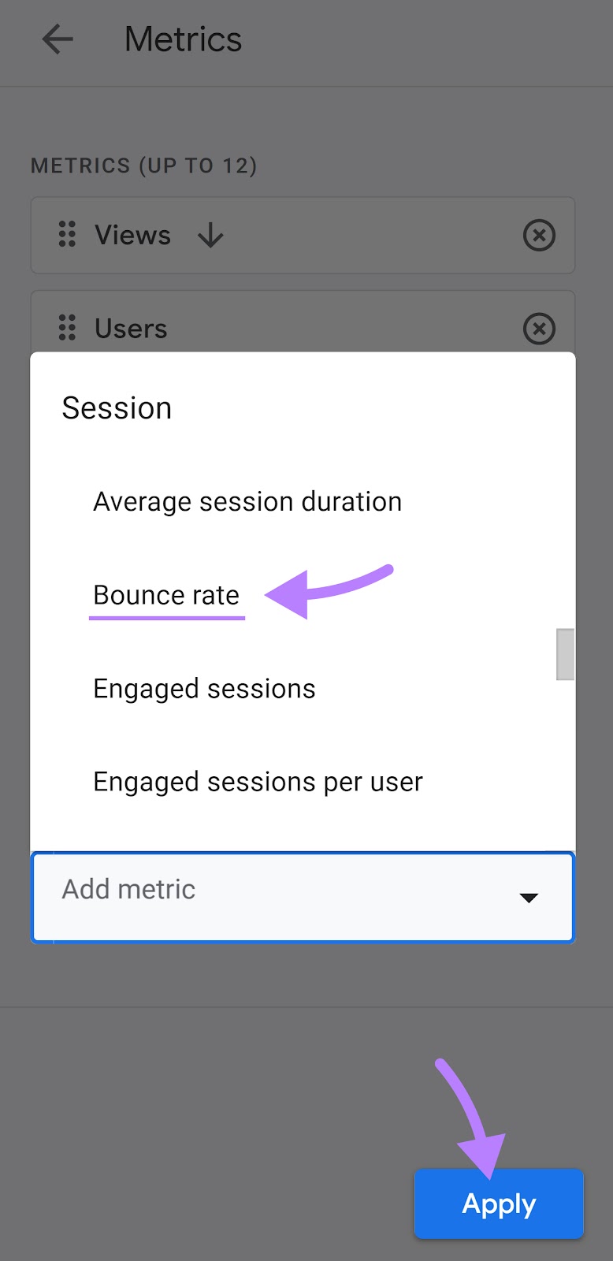Expand the Session category header
This screenshot has width=613, height=1261.
tap(116, 408)
